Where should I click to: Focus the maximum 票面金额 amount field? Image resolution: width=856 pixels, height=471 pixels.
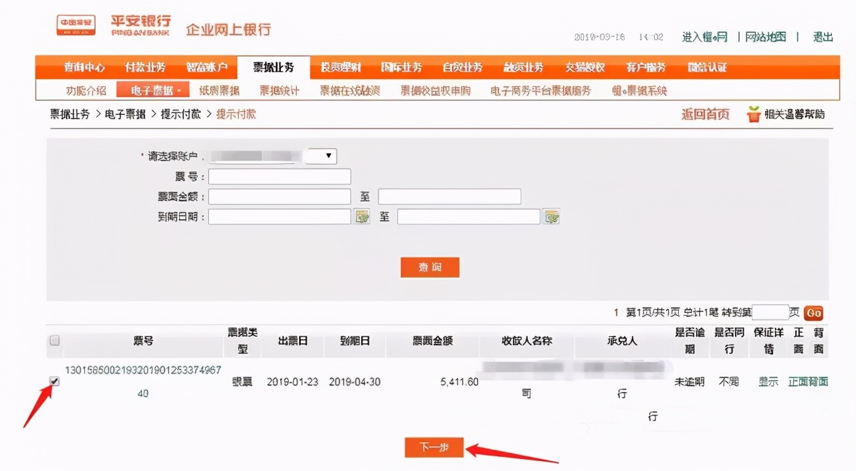coord(449,196)
